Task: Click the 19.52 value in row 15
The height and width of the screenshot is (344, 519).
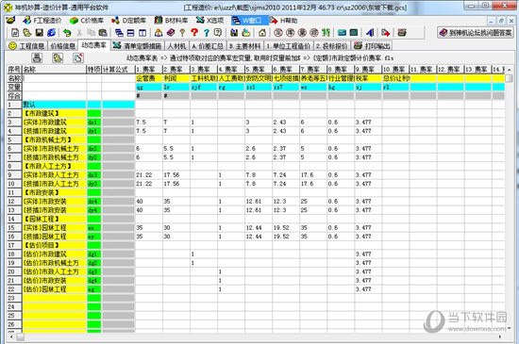Action: click(281, 228)
